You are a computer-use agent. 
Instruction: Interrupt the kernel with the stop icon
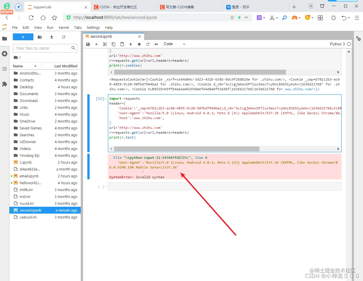tap(139, 44)
